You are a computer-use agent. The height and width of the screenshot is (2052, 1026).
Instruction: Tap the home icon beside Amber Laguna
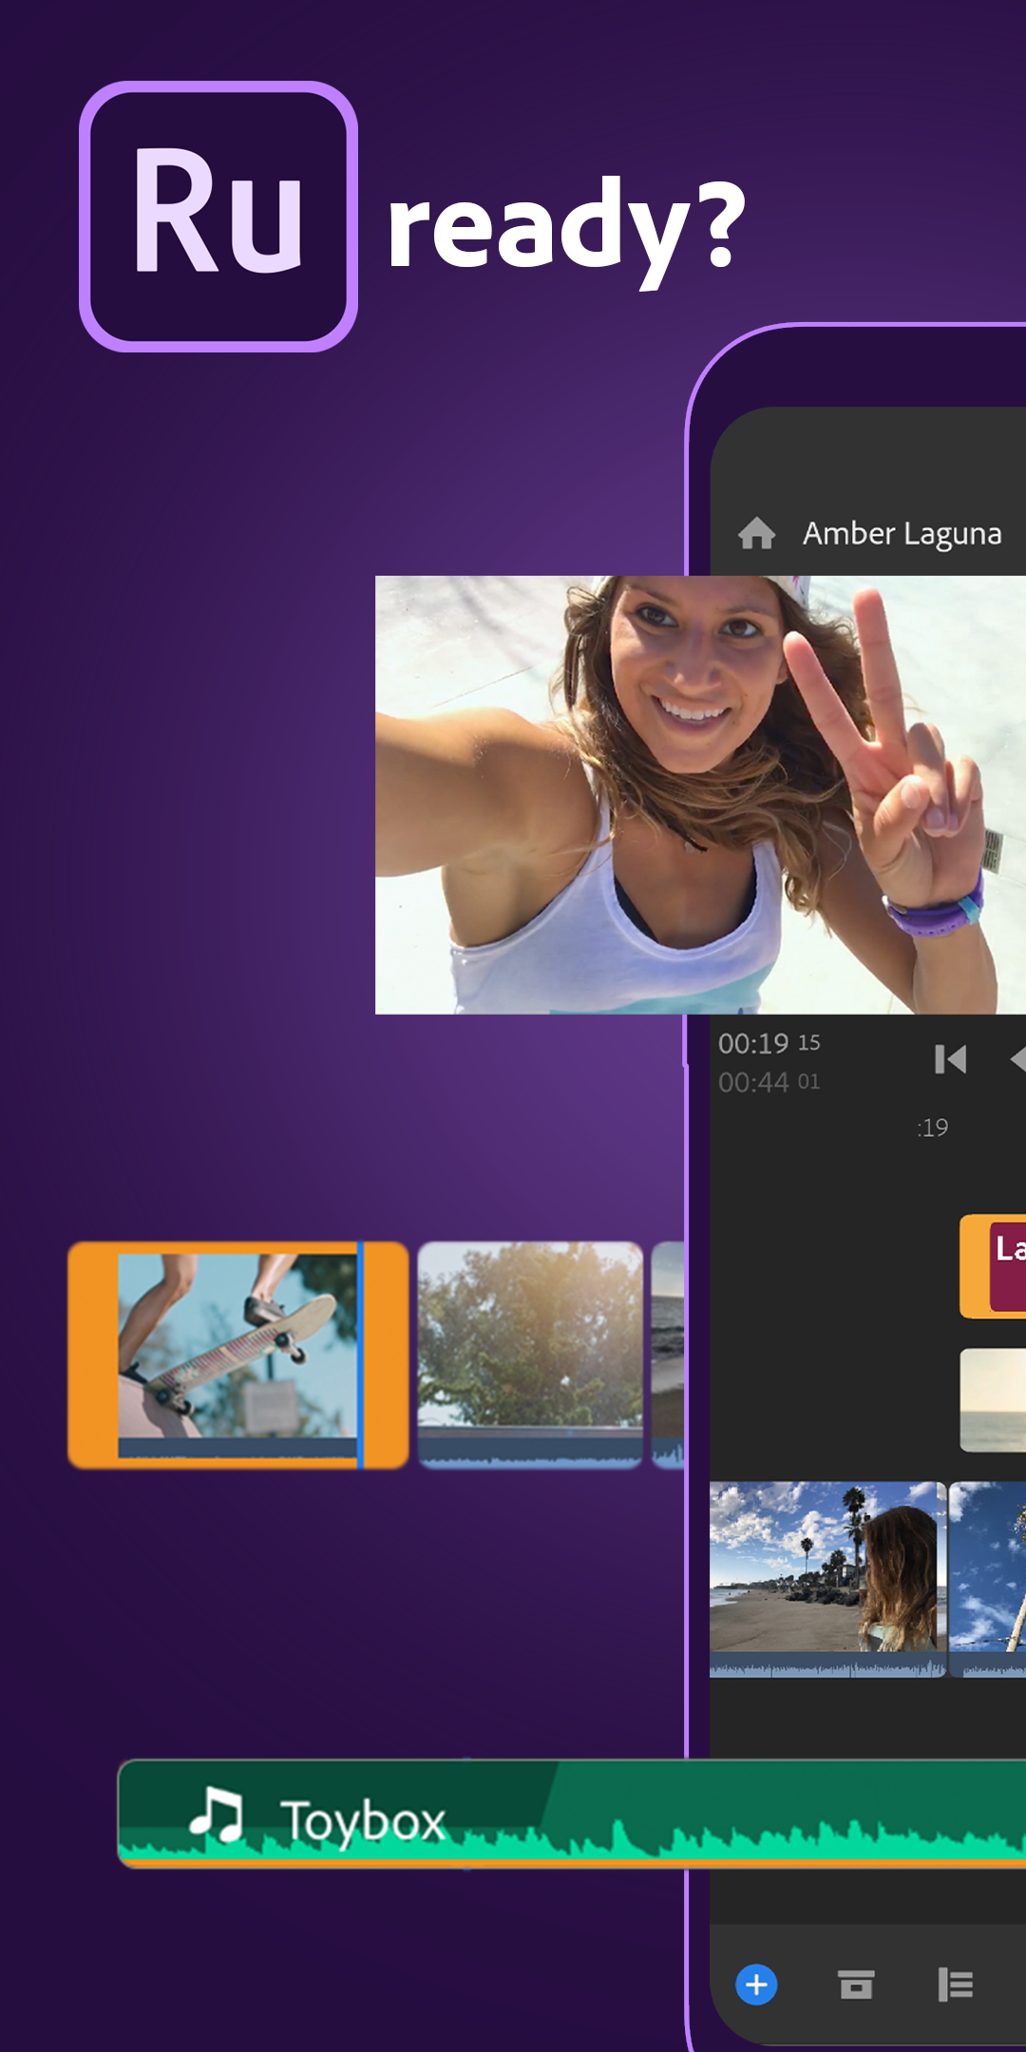pos(756,533)
